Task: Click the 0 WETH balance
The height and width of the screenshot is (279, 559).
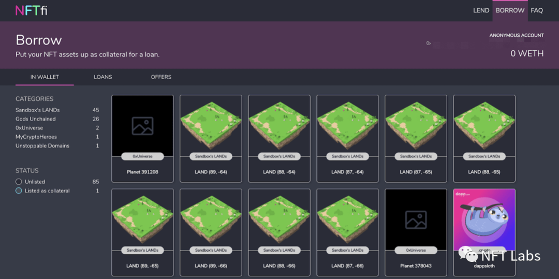Action: (527, 54)
